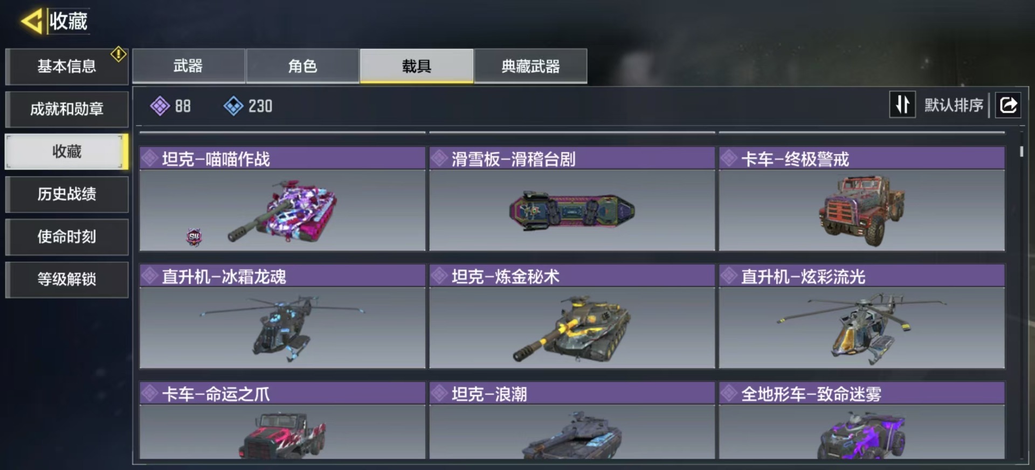1035x470 pixels.
Task: Switch to the 角色 tab
Action: pos(302,66)
